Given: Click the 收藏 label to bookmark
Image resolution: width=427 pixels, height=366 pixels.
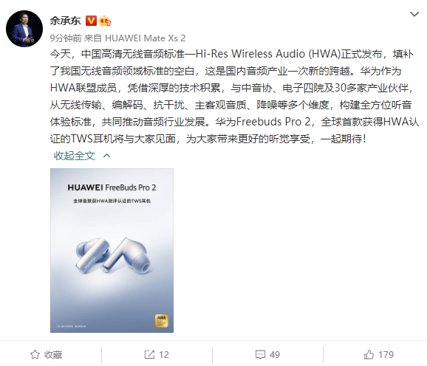Looking at the screenshot, I should pyautogui.click(x=53, y=355).
